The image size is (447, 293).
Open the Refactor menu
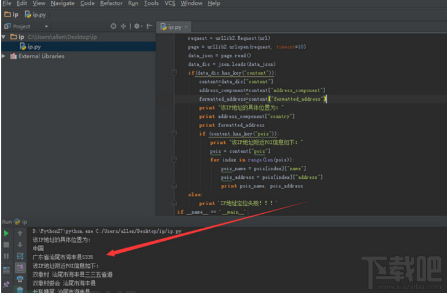(111, 4)
